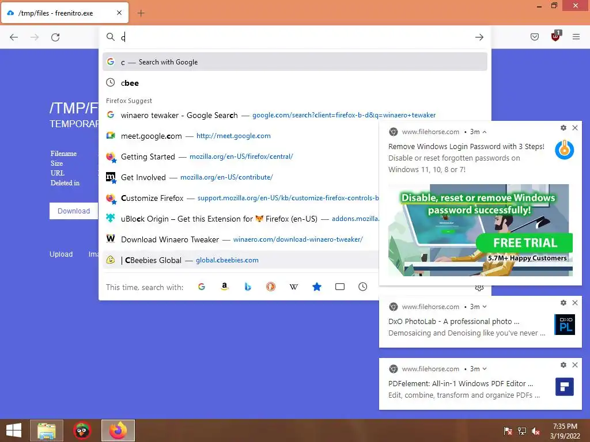Image resolution: width=590 pixels, height=442 pixels.
Task: Open the Action Center flag tray icon
Action: tap(508, 431)
